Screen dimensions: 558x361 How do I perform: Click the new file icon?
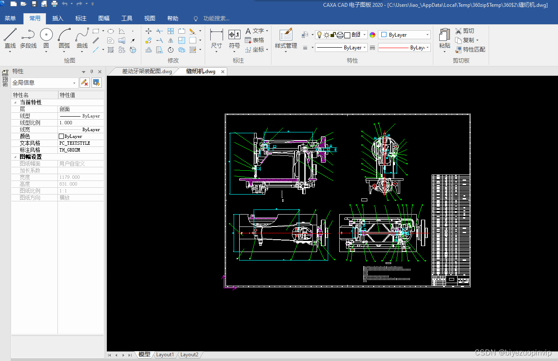13,4
